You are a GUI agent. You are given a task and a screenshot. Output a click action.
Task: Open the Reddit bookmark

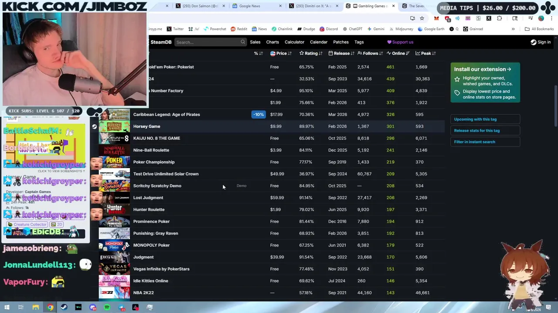coord(239,29)
